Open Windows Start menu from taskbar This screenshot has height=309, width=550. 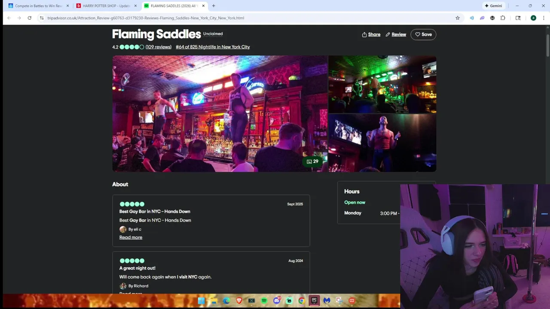[201, 301]
